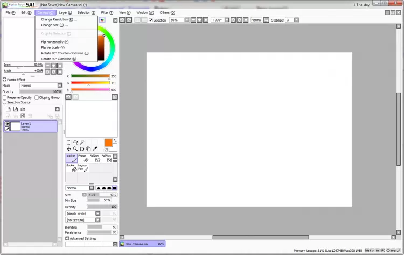Open the rotation angle +000° dropdown
The height and width of the screenshot is (255, 404).
tap(227, 20)
